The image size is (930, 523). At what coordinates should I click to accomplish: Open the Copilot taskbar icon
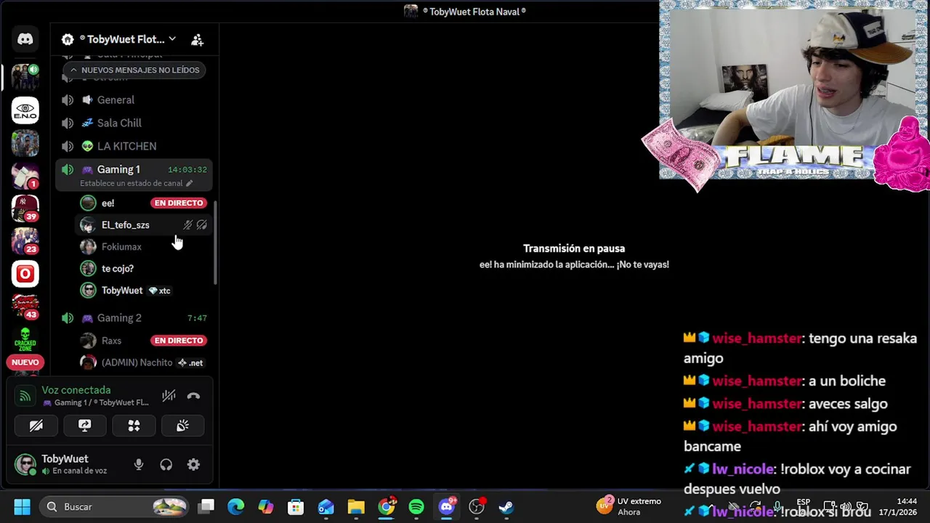tap(266, 507)
